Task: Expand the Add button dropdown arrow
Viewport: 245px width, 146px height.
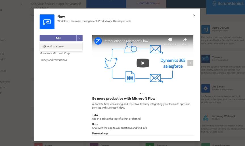Action: pos(79,38)
